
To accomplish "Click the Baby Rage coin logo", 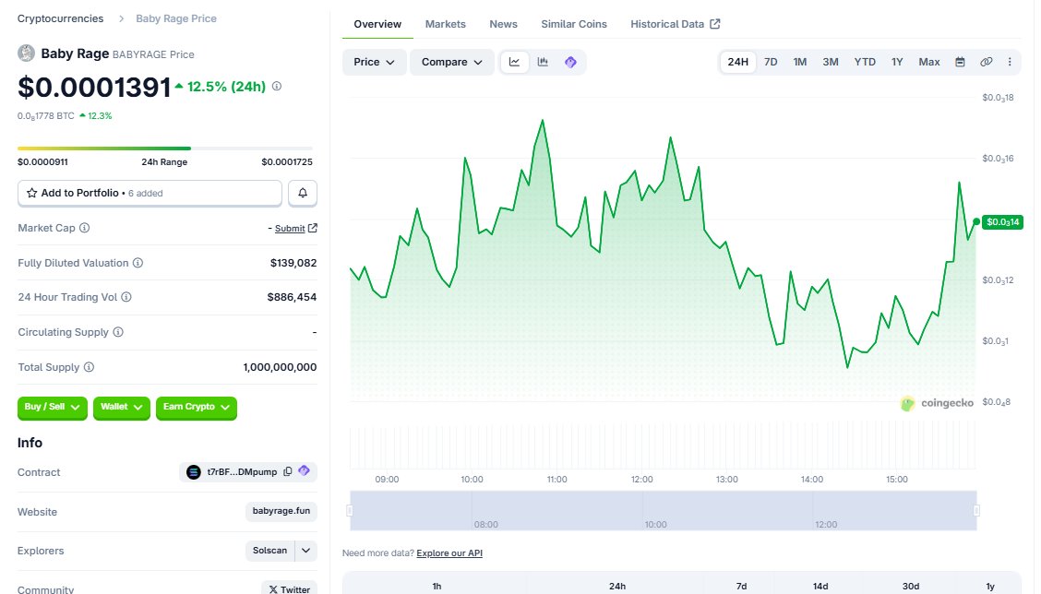I will coord(26,53).
